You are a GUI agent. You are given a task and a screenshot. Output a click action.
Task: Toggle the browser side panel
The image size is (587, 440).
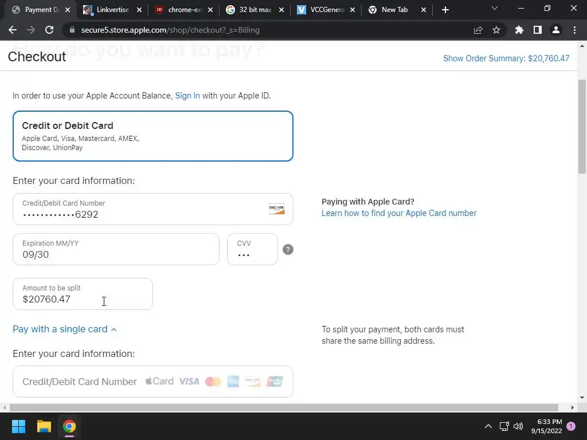pos(538,30)
